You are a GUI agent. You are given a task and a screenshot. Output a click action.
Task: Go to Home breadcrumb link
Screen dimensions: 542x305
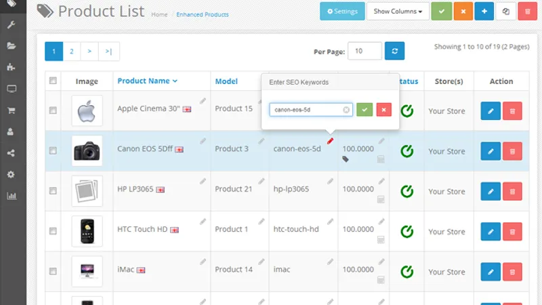click(159, 14)
